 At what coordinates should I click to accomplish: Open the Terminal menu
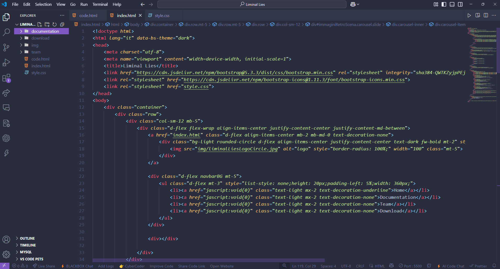click(100, 4)
